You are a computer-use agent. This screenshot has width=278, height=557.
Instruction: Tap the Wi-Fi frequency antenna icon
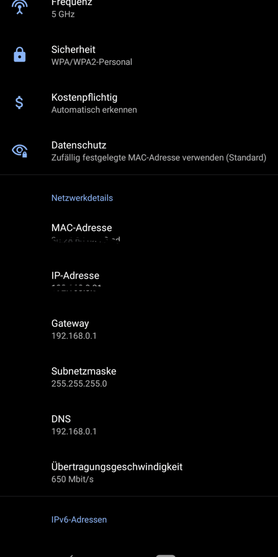pos(20,7)
